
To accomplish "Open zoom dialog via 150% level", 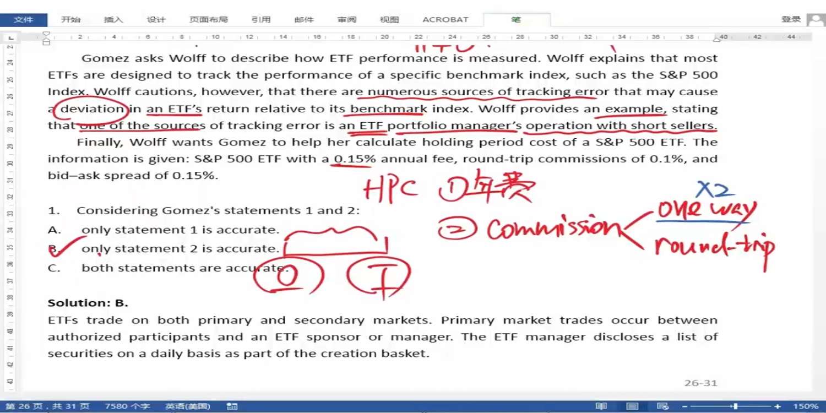I will tap(806, 406).
